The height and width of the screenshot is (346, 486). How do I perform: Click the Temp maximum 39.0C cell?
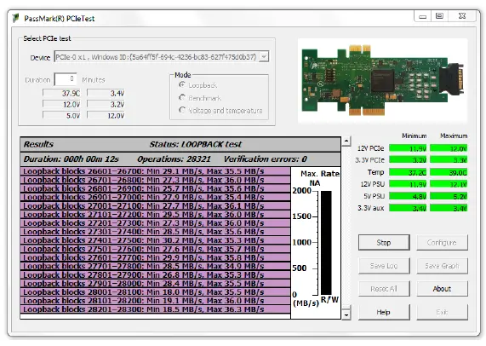tap(449, 172)
